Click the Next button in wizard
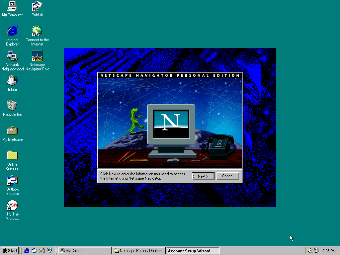The height and width of the screenshot is (255, 340). (x=203, y=176)
